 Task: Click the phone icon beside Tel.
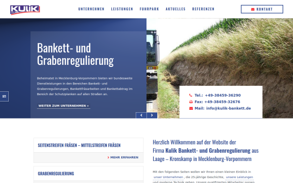pos(190,95)
